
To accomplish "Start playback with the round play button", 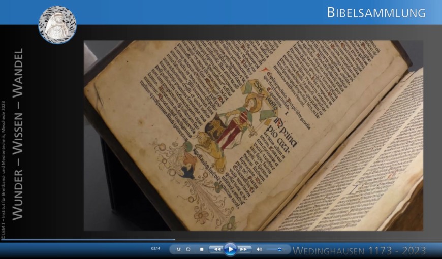I will 230,249.
